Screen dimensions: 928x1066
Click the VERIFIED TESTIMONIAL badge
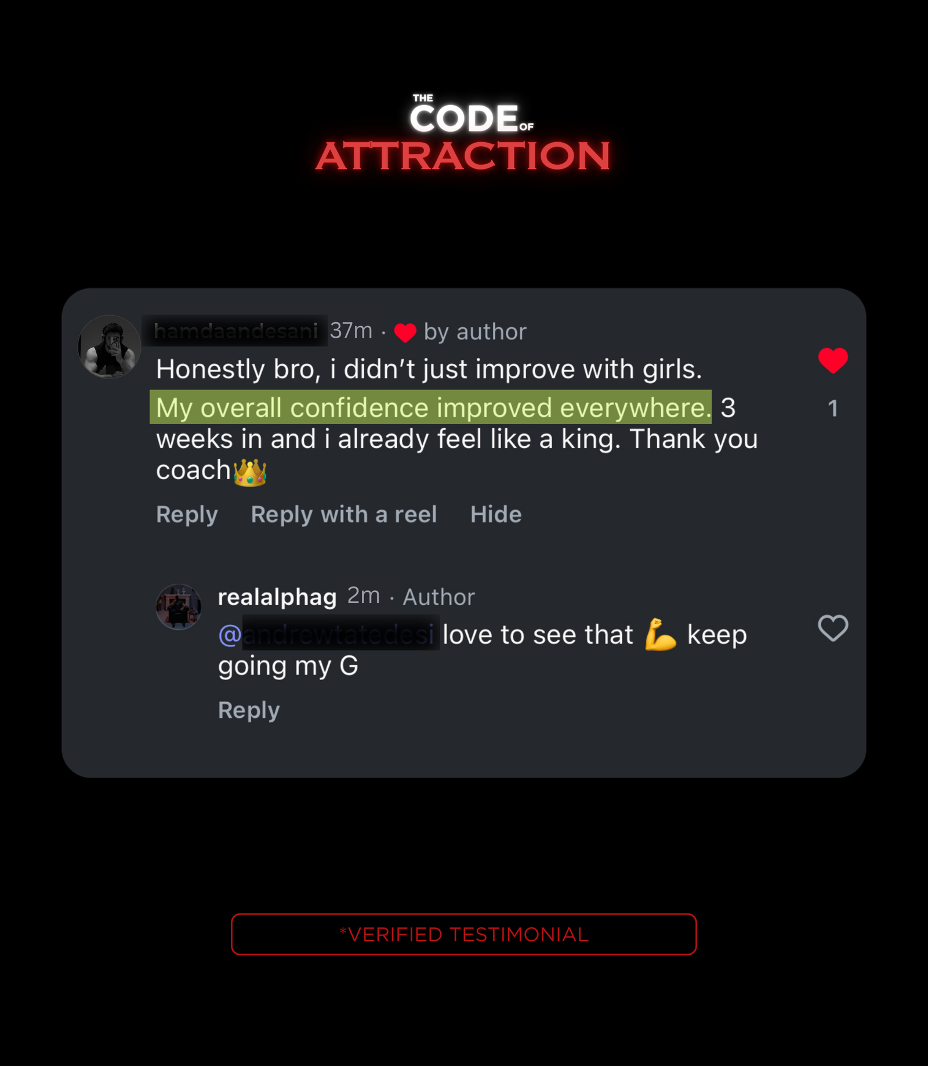pos(464,934)
